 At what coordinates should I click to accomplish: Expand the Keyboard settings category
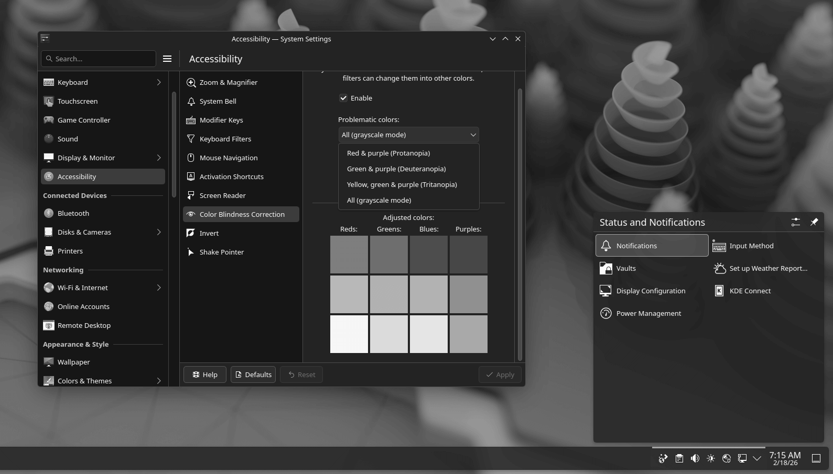(x=158, y=82)
